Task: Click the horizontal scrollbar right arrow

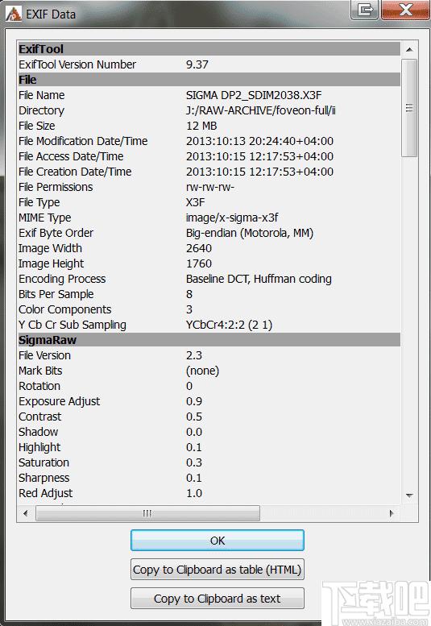Action: (x=392, y=513)
